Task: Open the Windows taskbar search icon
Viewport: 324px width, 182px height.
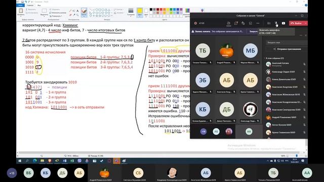Action: [27, 161]
